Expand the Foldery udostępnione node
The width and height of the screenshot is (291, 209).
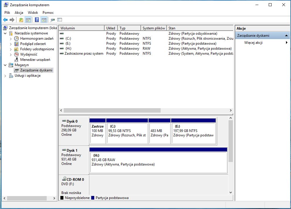pos(11,49)
